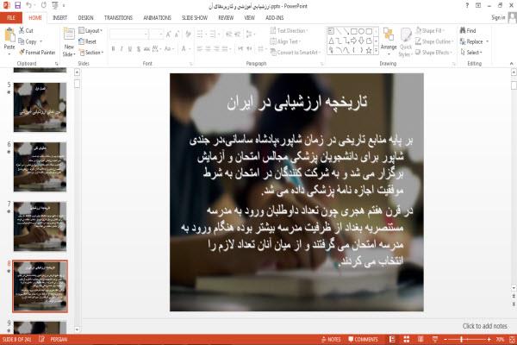This screenshot has height=345, width=517.
Task: Open Quick Styles gallery
Action: pos(406,42)
